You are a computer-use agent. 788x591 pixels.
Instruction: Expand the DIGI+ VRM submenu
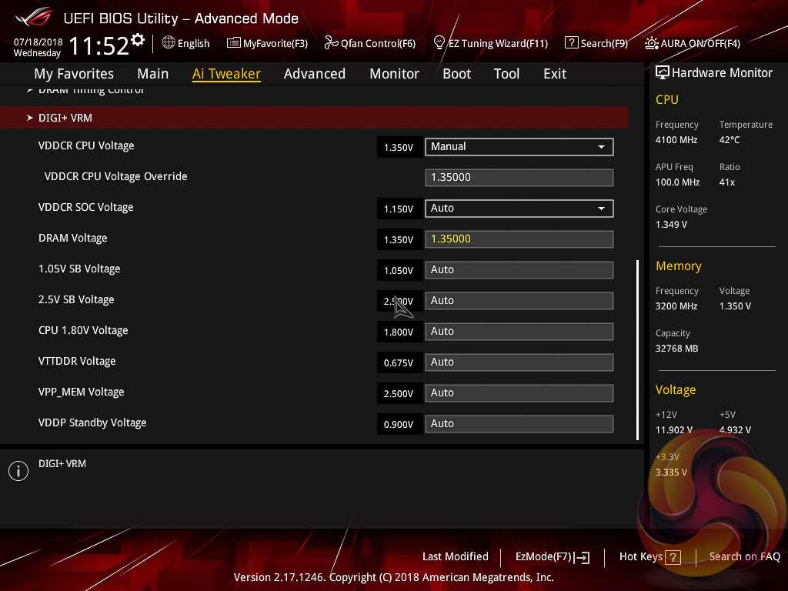click(314, 118)
